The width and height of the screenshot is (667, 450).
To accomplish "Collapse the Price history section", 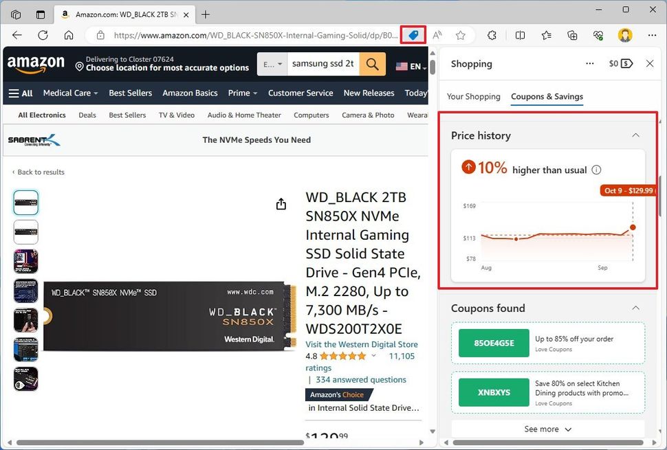I will 635,135.
